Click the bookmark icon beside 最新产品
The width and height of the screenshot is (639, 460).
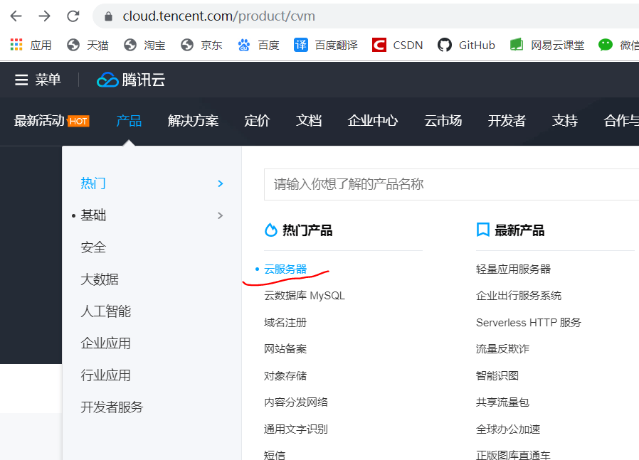point(483,230)
